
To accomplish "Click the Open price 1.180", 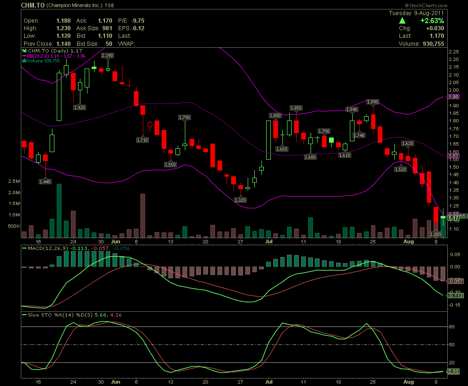I will [x=63, y=21].
